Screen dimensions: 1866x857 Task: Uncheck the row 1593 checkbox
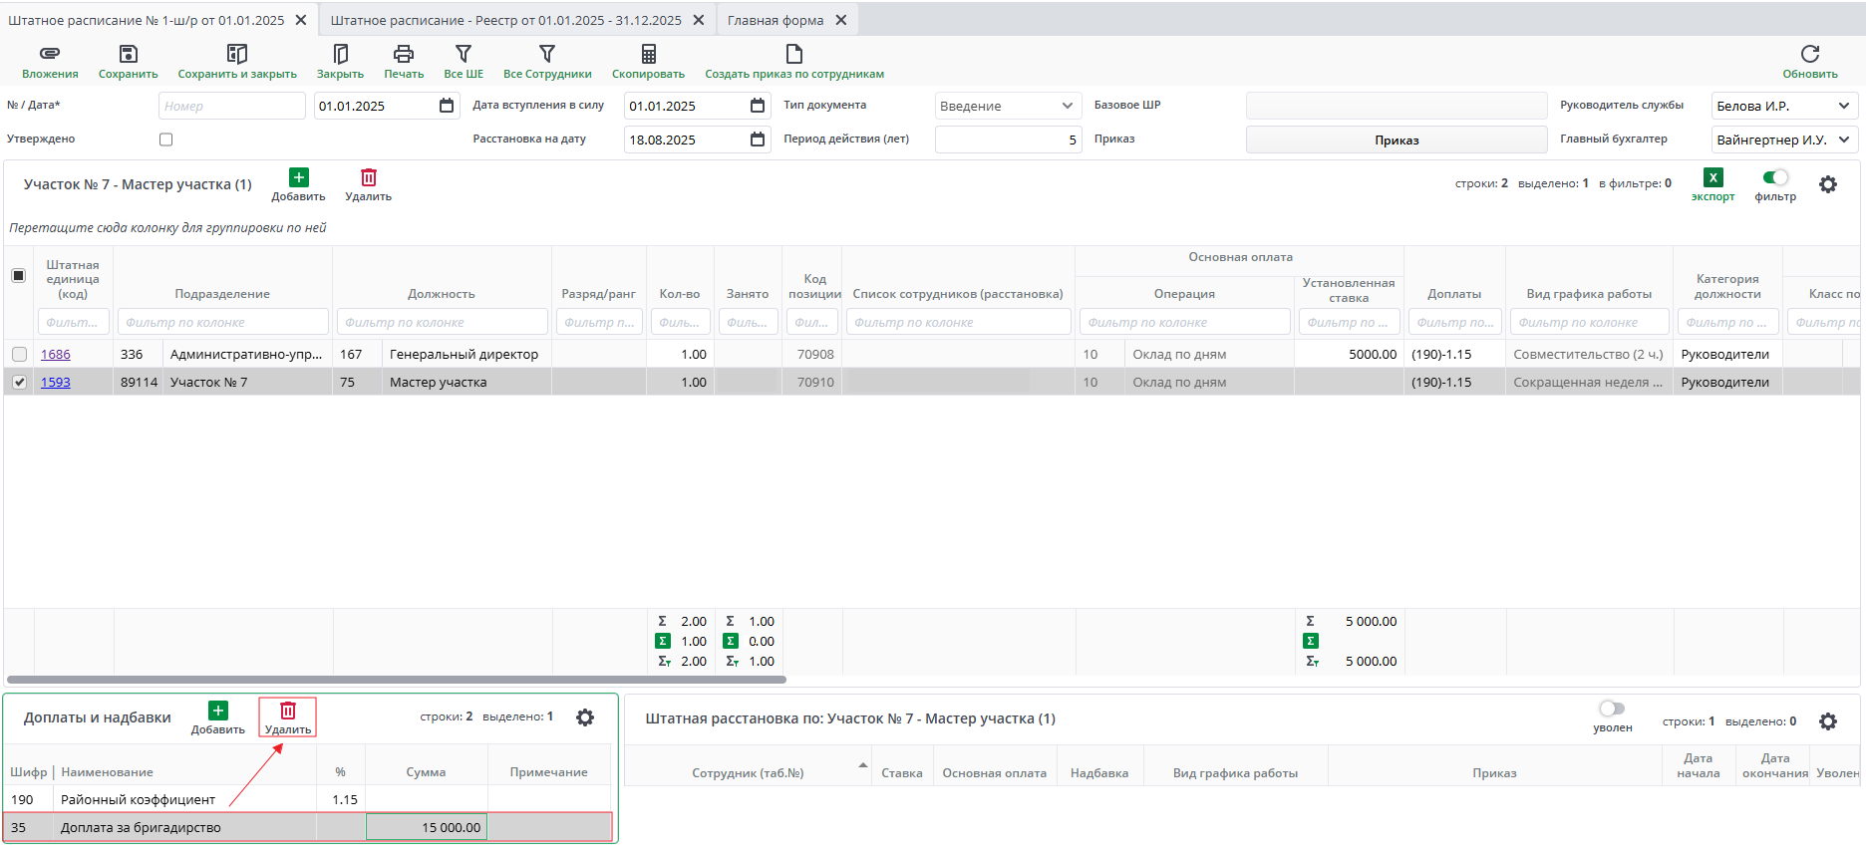click(x=19, y=382)
